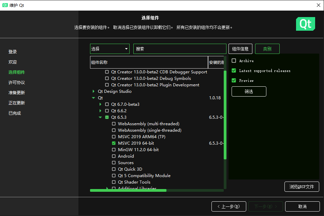This screenshot has height=216, width=324.
Task: Check Qt 5 Compatibility Module box
Action: 114,175
